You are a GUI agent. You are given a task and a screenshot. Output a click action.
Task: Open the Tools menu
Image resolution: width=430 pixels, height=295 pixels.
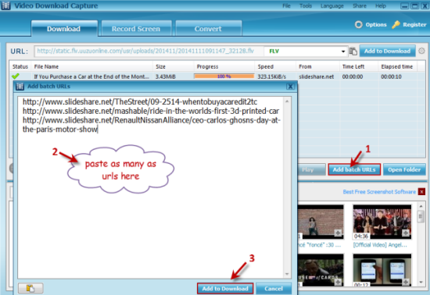(x=306, y=5)
